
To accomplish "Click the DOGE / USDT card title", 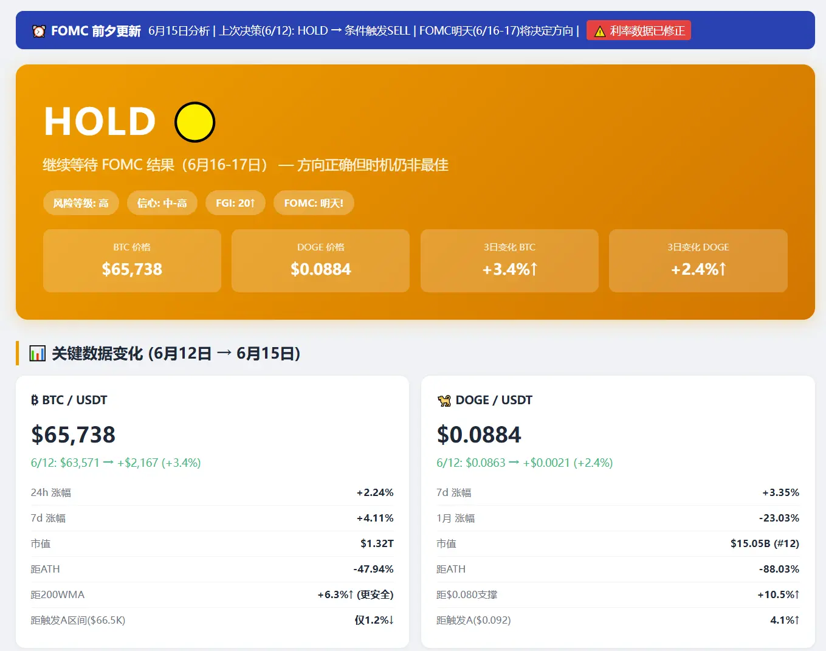I will (494, 400).
